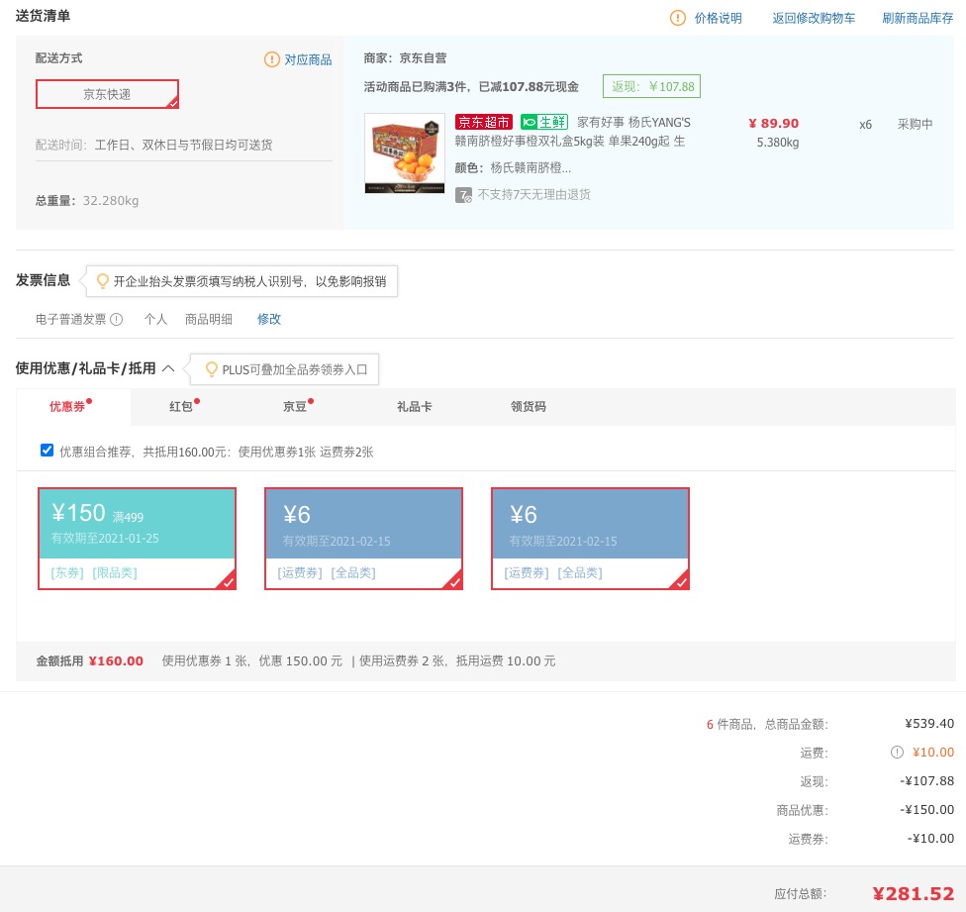Viewport: 966px width, 912px height.
Task: Open the PLUS可叠加全品券领券入口 link
Action: tap(295, 369)
